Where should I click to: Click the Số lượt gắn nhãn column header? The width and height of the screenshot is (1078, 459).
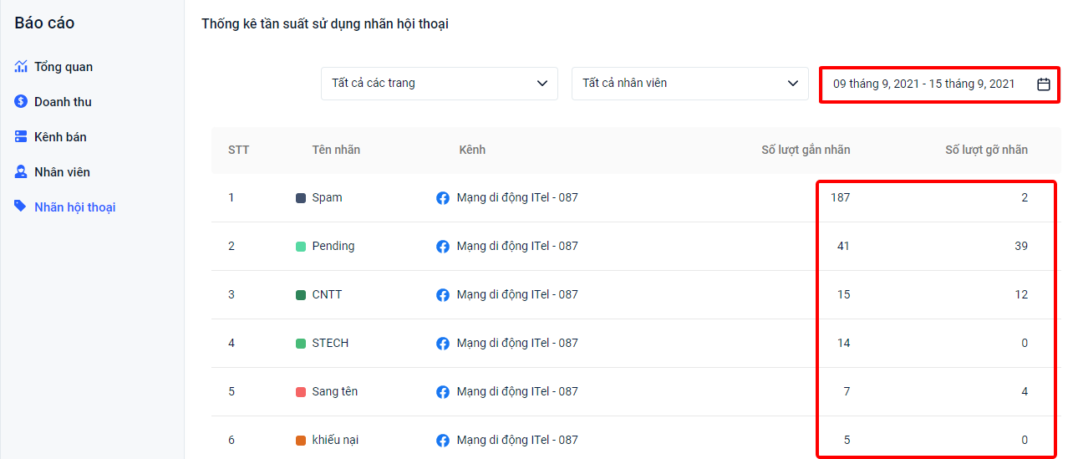pyautogui.click(x=806, y=150)
